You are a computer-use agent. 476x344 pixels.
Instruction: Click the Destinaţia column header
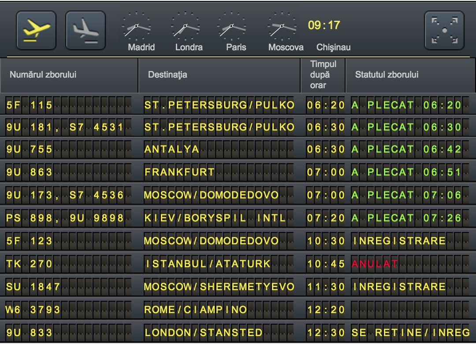(x=219, y=75)
